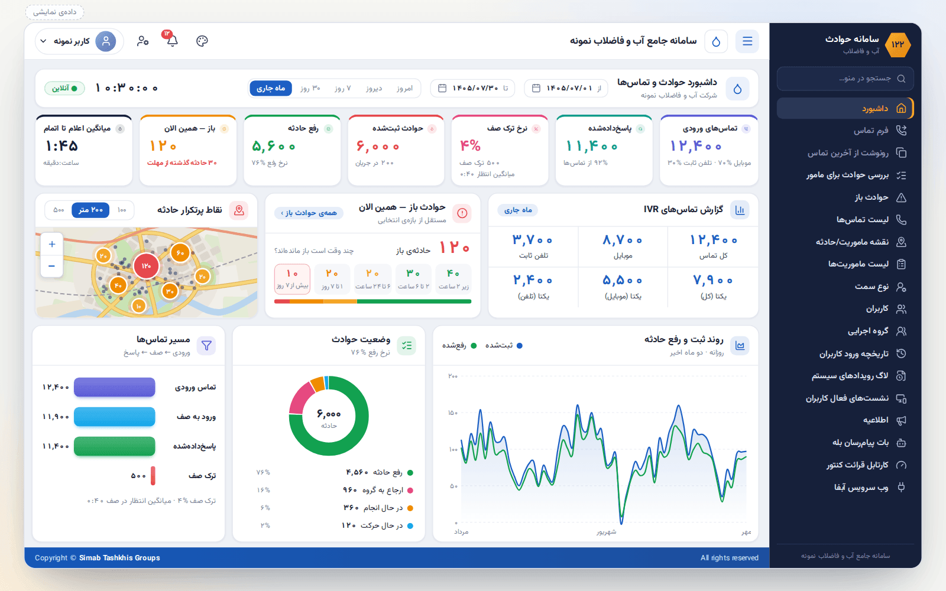Screen dimensions: 946x591
Task: Click the water drop logo icon in header
Action: (x=716, y=41)
